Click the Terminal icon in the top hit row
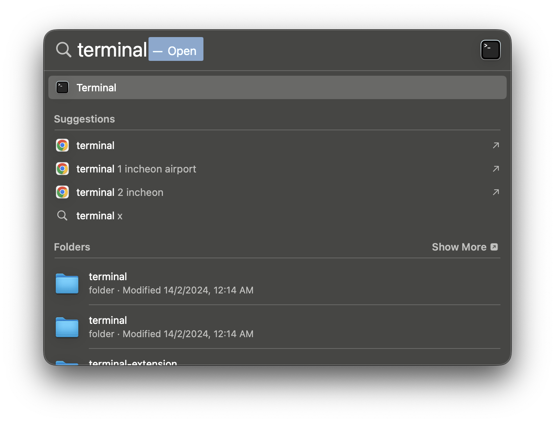 point(62,87)
